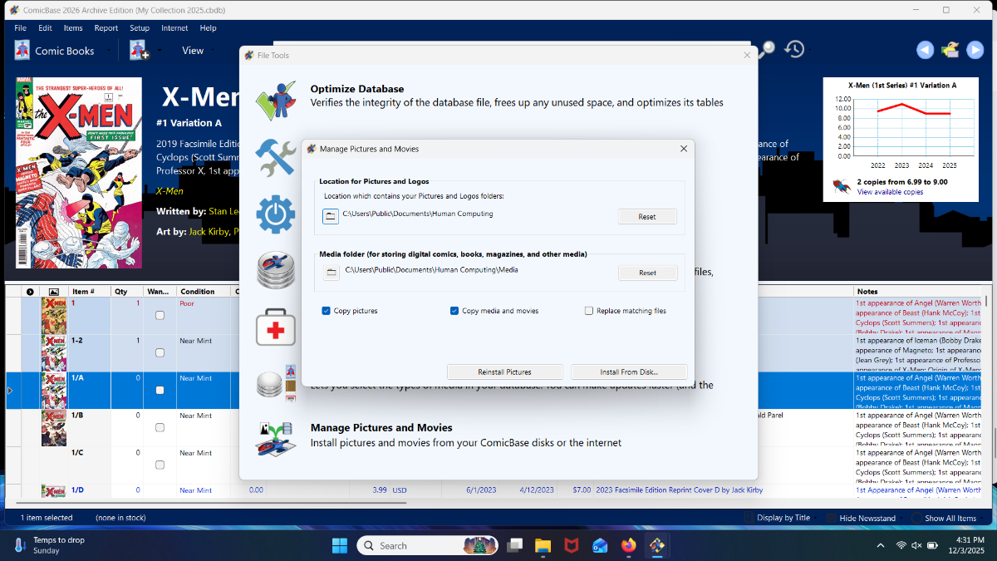Open the Setup menu
The image size is (997, 561).
(140, 28)
